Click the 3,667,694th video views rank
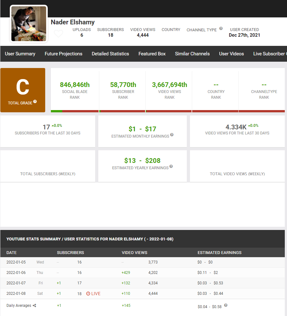The width and height of the screenshot is (287, 316). click(170, 85)
